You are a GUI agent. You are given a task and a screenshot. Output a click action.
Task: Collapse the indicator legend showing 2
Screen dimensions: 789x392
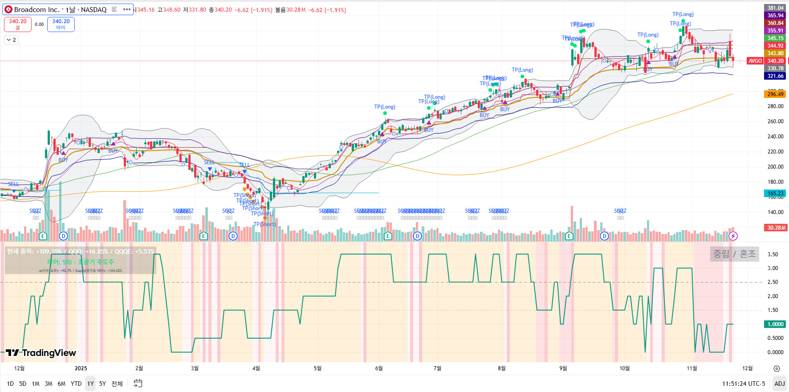(11, 40)
